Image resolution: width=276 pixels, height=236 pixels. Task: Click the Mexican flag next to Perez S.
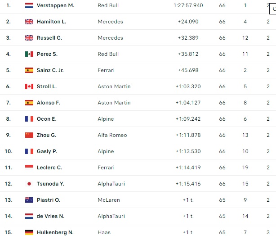29,54
